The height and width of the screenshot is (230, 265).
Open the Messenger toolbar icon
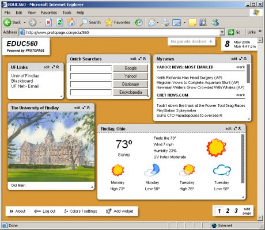click(215, 22)
